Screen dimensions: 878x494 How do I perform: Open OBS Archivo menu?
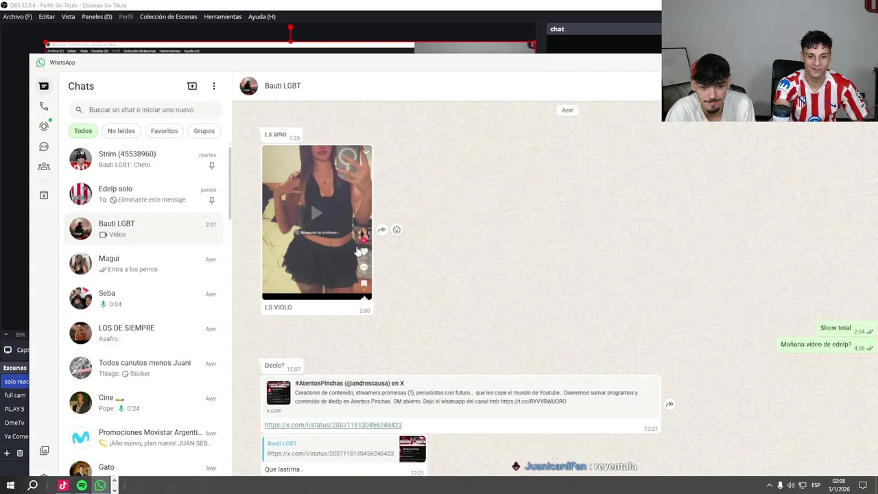[17, 16]
